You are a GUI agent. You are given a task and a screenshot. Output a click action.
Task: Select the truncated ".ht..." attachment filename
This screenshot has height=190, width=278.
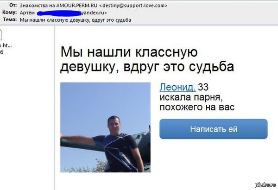6,45
